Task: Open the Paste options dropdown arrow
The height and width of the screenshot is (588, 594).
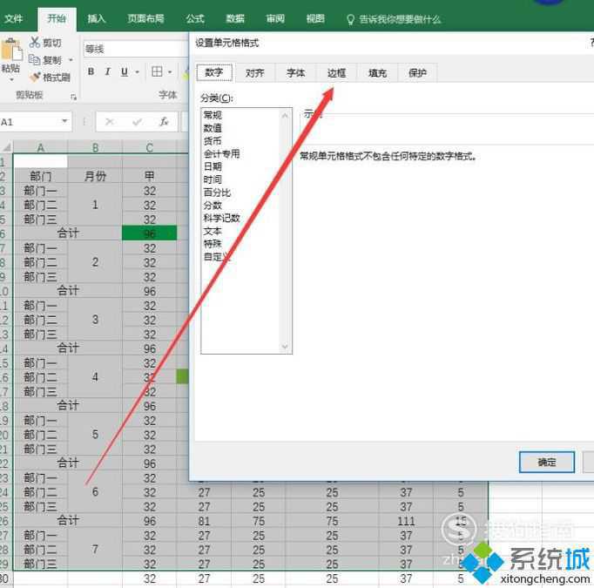Action: coord(11,79)
